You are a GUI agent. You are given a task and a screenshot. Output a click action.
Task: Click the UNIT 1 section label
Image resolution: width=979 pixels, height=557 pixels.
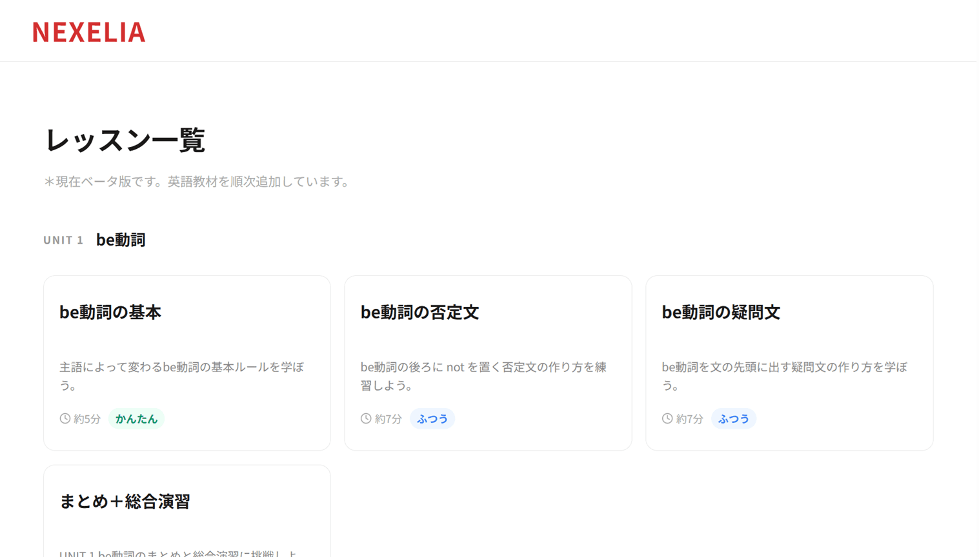click(63, 239)
